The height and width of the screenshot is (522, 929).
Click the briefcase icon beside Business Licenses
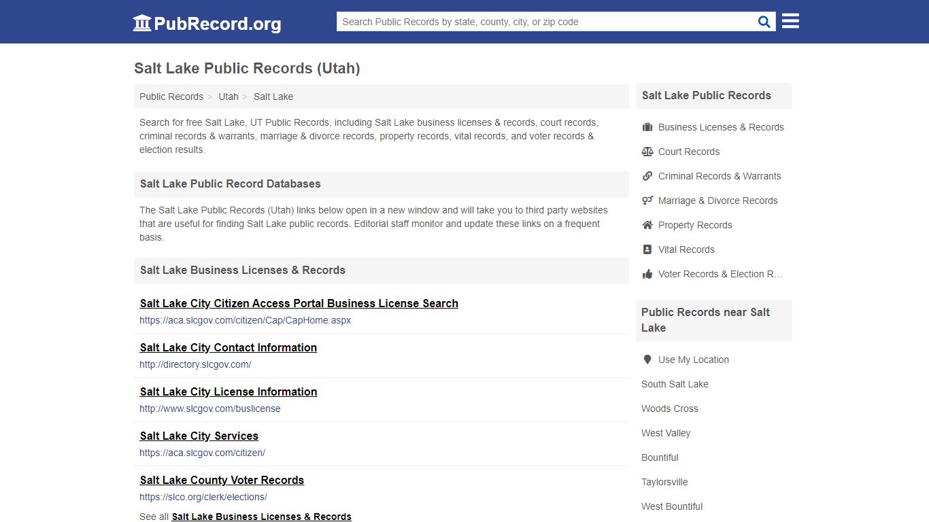click(x=647, y=127)
